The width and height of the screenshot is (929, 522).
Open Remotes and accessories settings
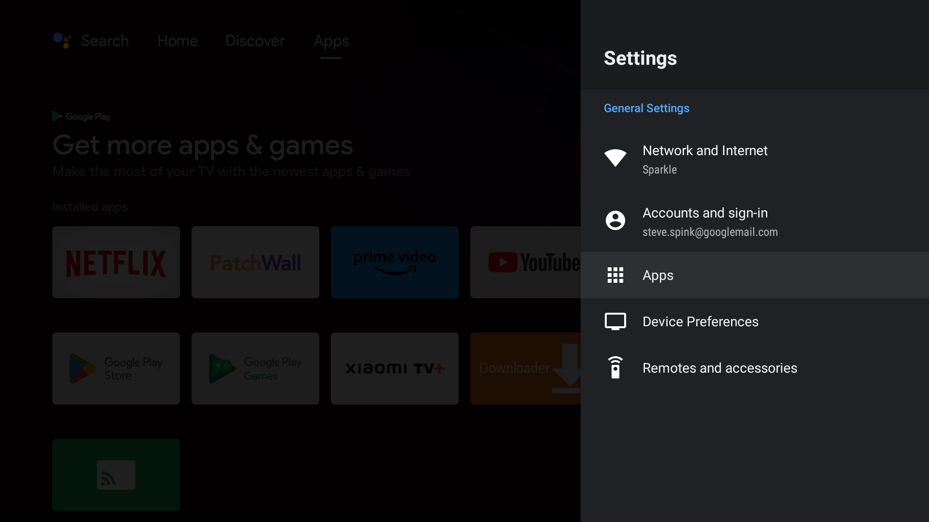point(719,368)
